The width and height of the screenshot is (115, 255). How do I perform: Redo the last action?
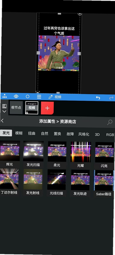[x=111, y=98]
